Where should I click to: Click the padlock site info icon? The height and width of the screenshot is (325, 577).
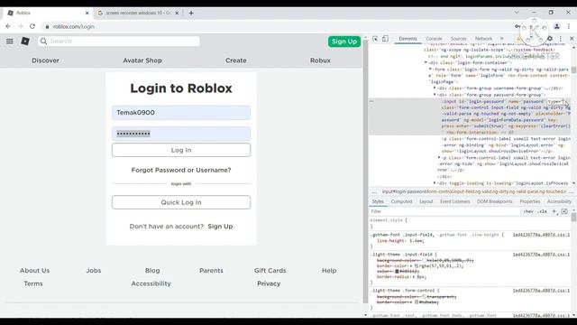coord(47,26)
